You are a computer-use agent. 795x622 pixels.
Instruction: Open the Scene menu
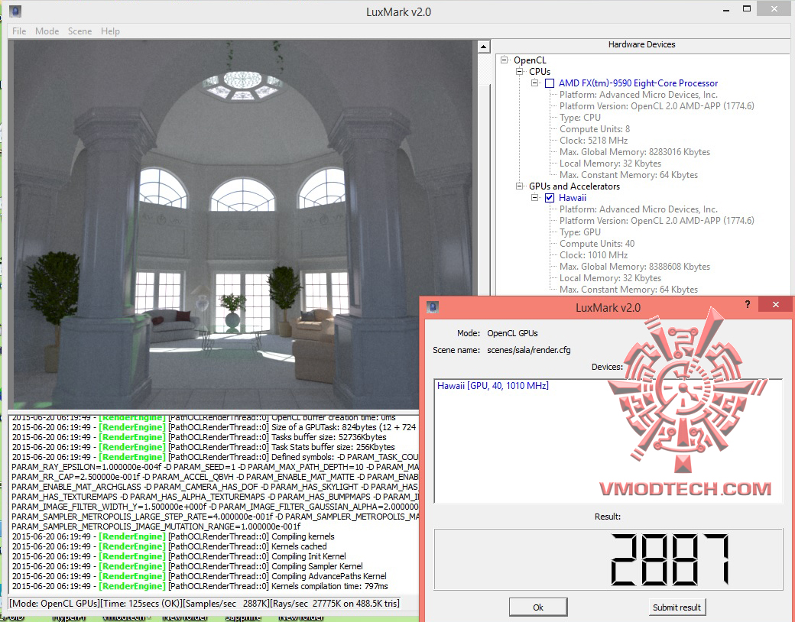(x=80, y=31)
